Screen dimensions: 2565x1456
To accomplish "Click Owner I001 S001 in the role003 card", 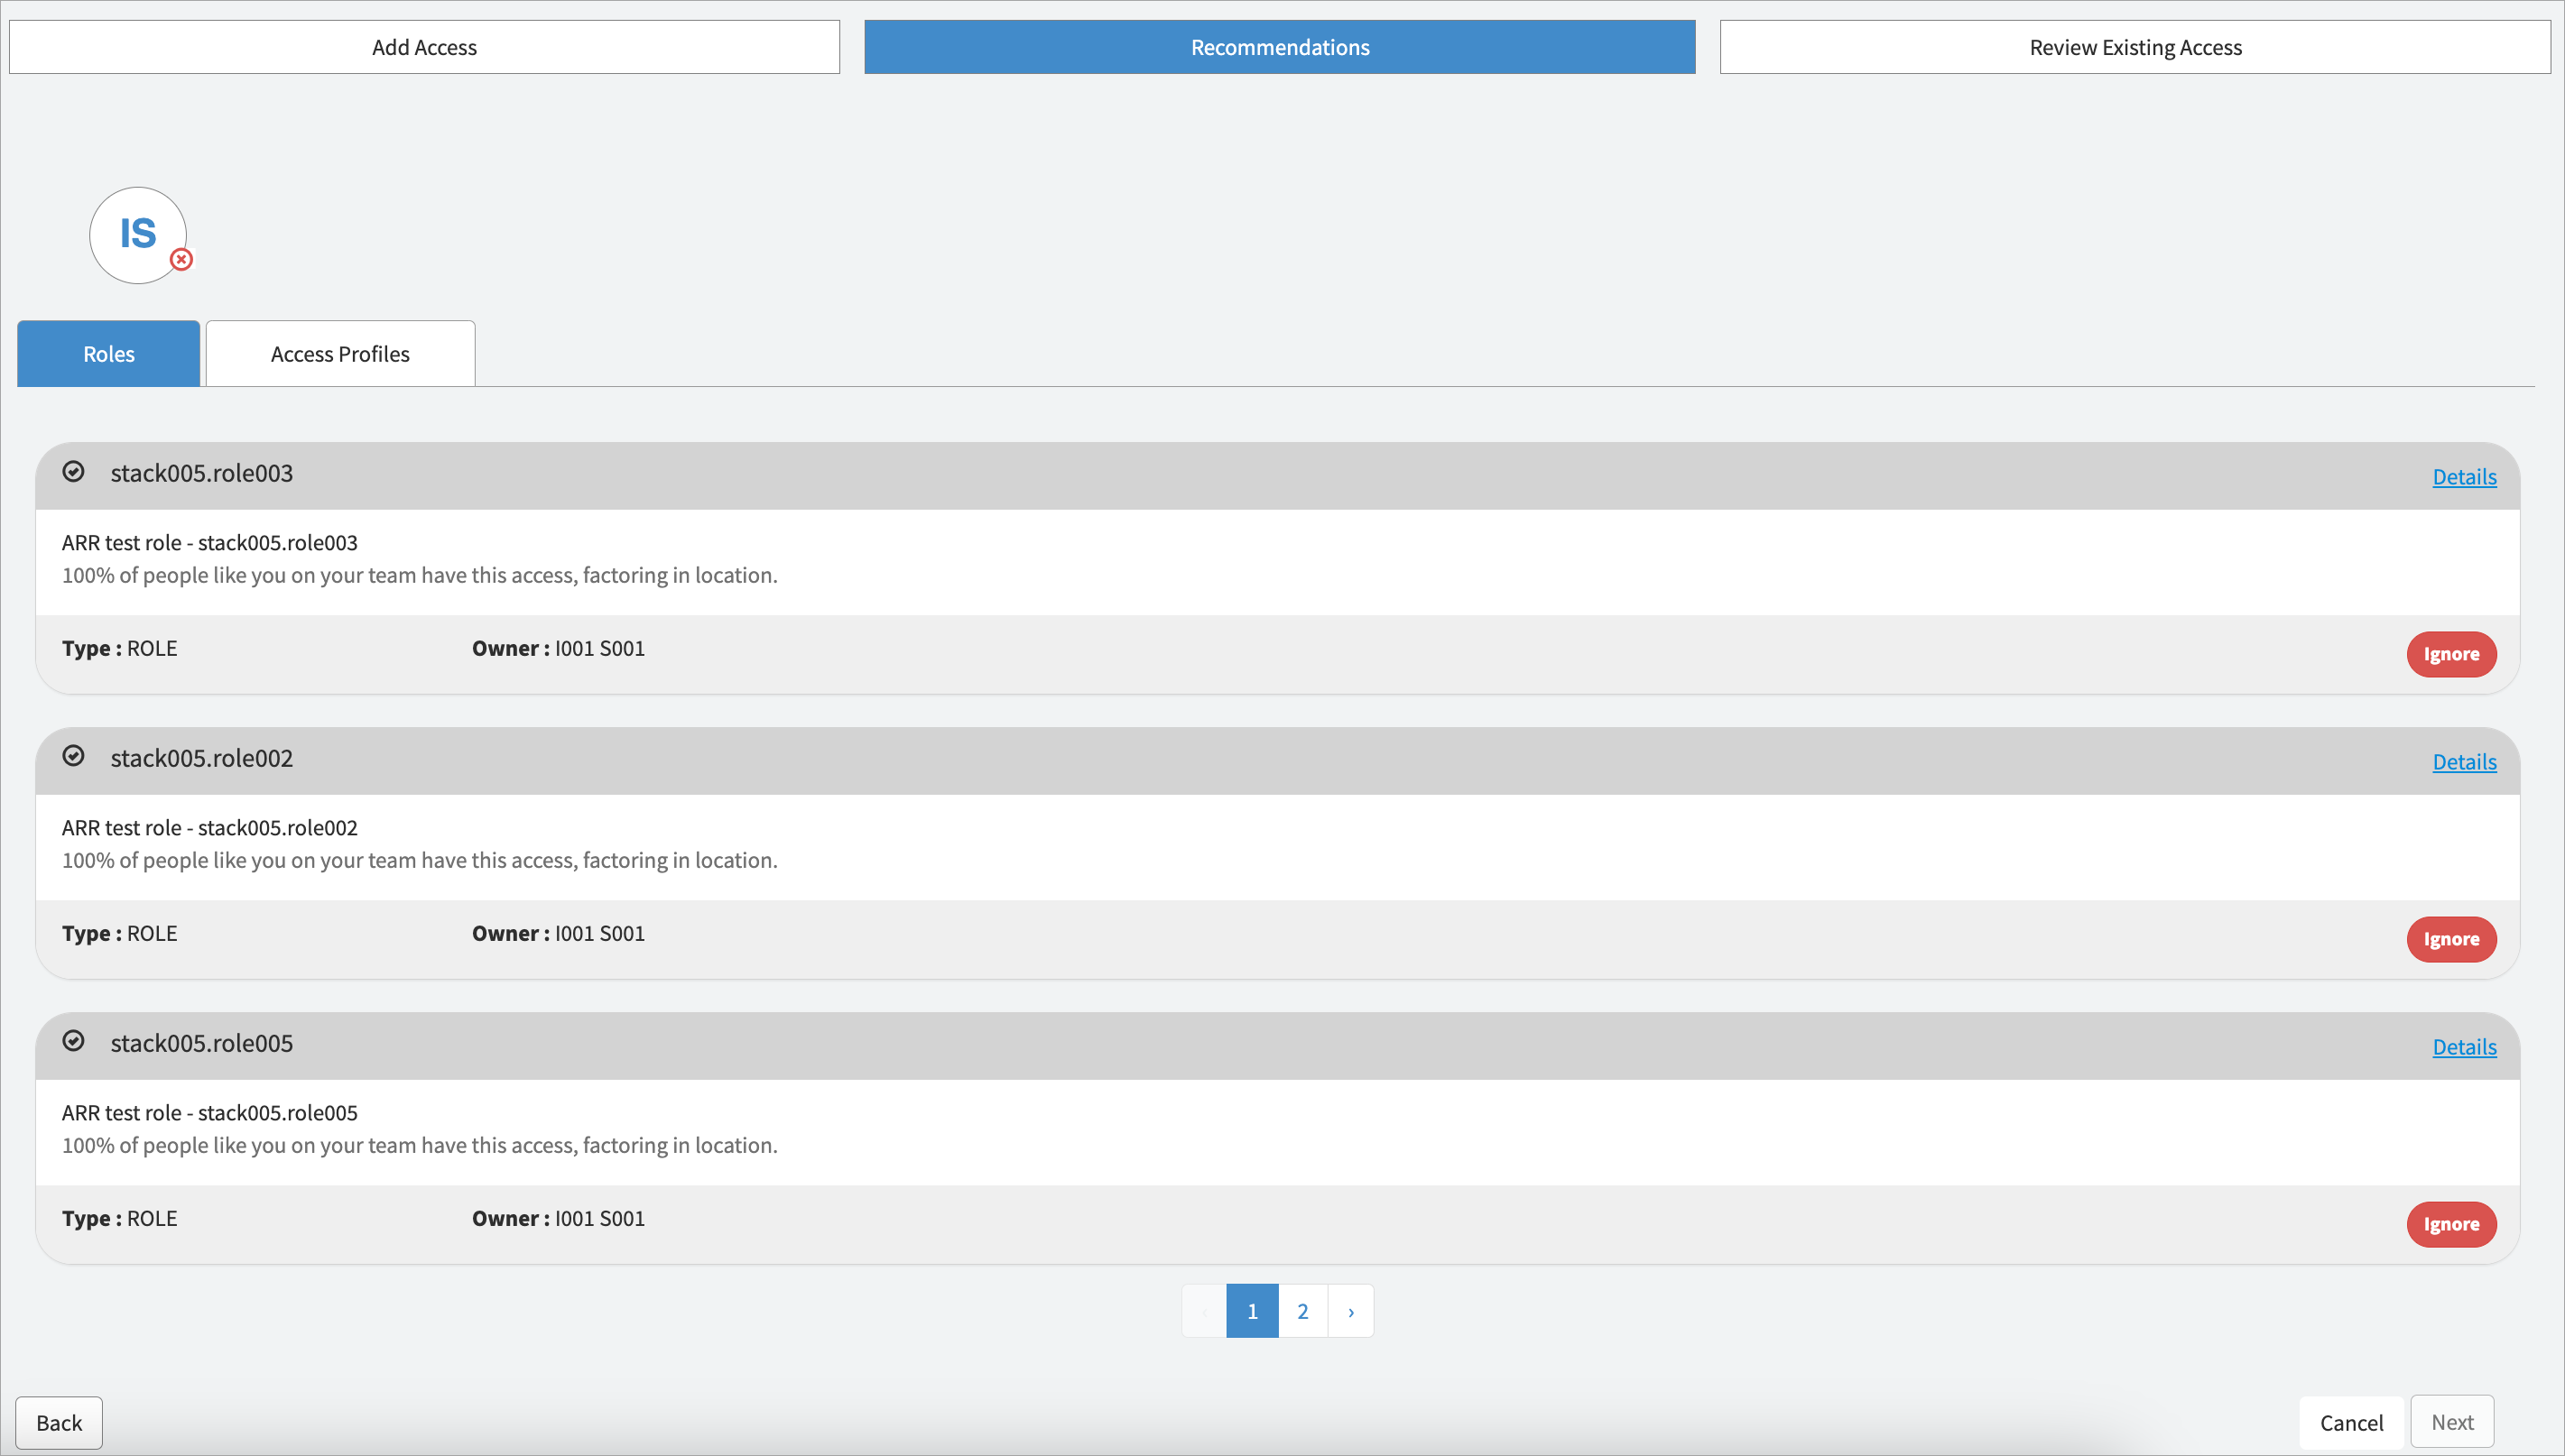I will coord(559,648).
